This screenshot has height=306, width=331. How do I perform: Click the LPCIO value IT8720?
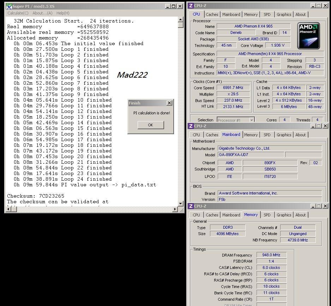(270, 176)
